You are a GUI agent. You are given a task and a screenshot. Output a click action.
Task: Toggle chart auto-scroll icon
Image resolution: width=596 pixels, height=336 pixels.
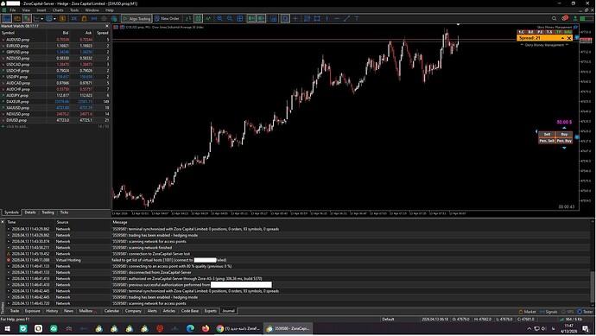coord(251,18)
